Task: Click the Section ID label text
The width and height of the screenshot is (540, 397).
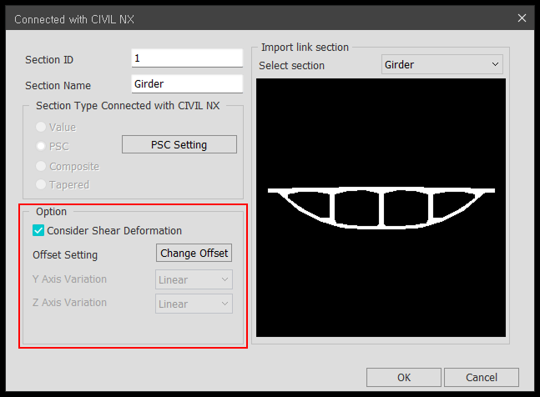Action: tap(49, 60)
